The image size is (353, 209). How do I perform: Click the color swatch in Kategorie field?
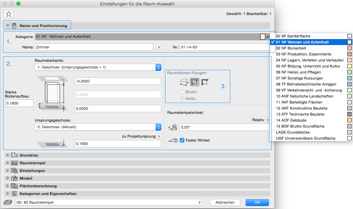[263, 37]
